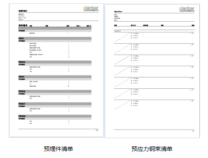Click the planbar logo on right report
This screenshot has width=208, height=158.
(187, 9)
